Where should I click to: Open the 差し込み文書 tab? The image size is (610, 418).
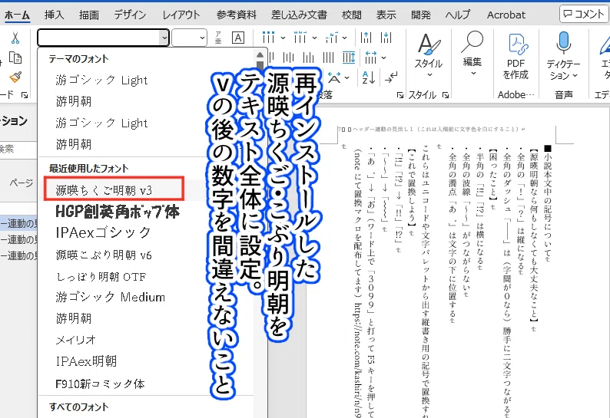299,15
